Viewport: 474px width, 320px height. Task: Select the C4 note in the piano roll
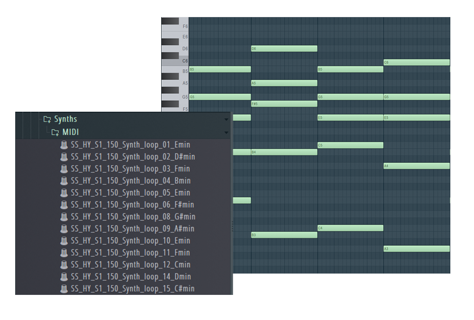click(x=350, y=228)
